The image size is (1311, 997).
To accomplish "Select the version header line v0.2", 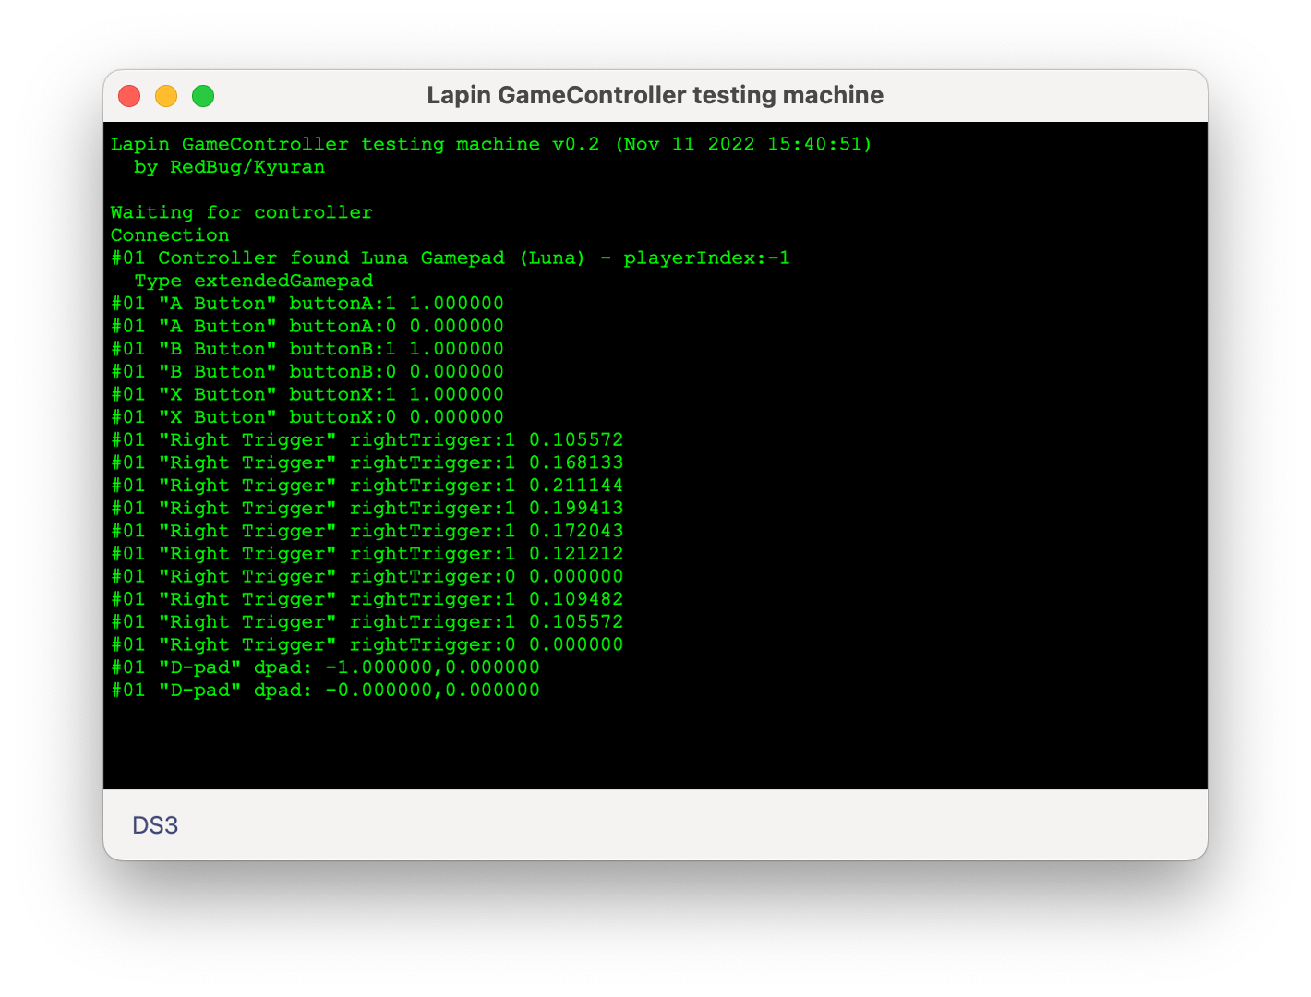I will (x=491, y=145).
